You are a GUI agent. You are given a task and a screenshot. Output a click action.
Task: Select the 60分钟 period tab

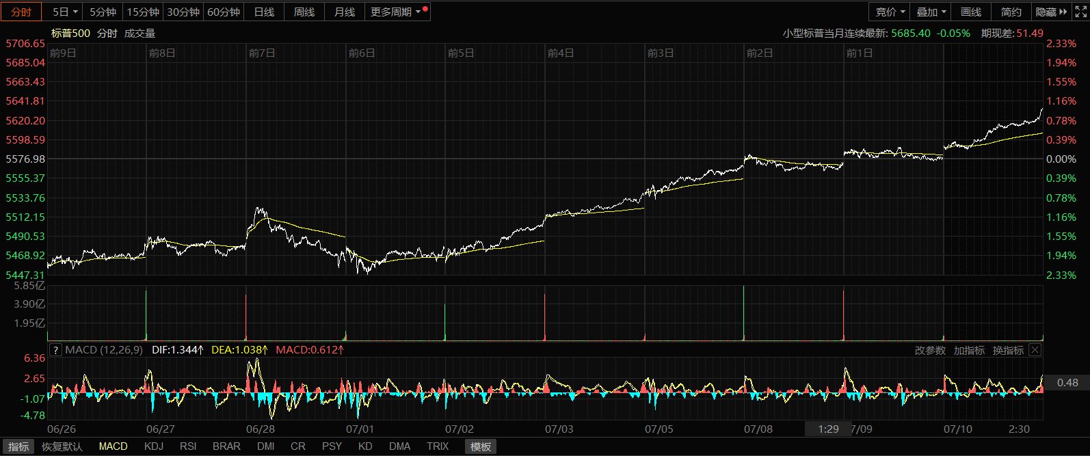click(x=224, y=12)
